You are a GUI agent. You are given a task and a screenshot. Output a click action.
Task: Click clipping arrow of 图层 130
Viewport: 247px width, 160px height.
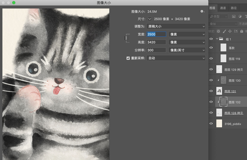pyautogui.click(x=218, y=80)
